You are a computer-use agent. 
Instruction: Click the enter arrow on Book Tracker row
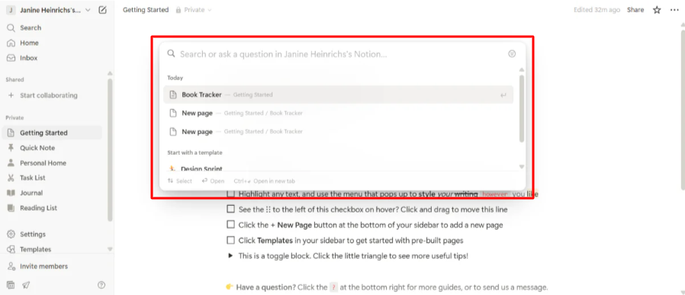(x=503, y=95)
